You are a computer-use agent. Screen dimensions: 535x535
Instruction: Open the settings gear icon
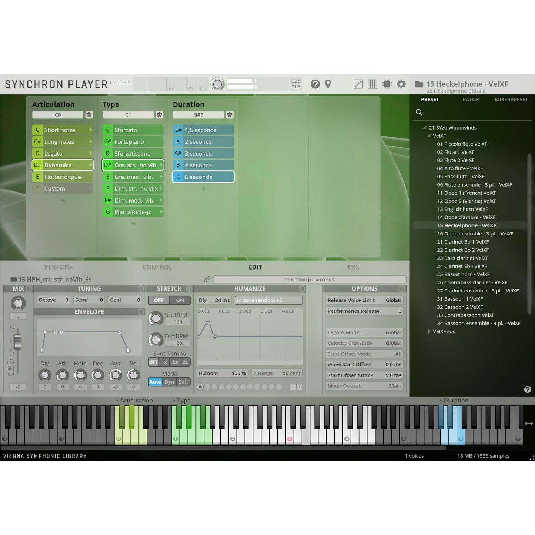tap(401, 84)
